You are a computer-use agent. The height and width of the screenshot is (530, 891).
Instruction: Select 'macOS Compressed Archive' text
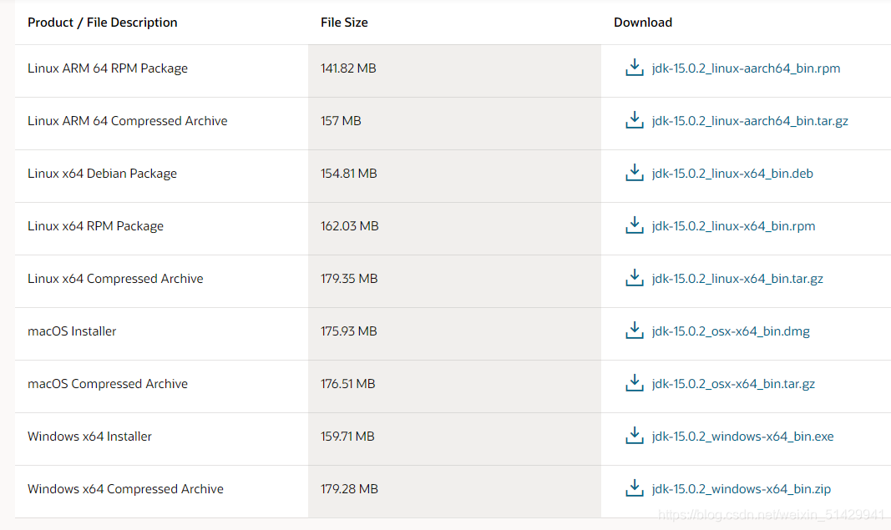point(108,384)
